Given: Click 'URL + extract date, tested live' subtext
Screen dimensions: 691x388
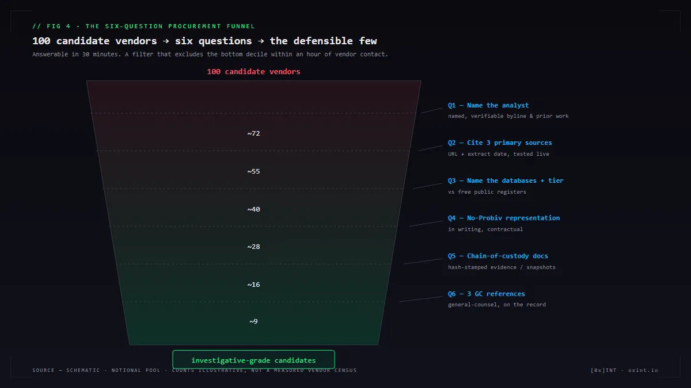Looking at the screenshot, I should point(499,154).
